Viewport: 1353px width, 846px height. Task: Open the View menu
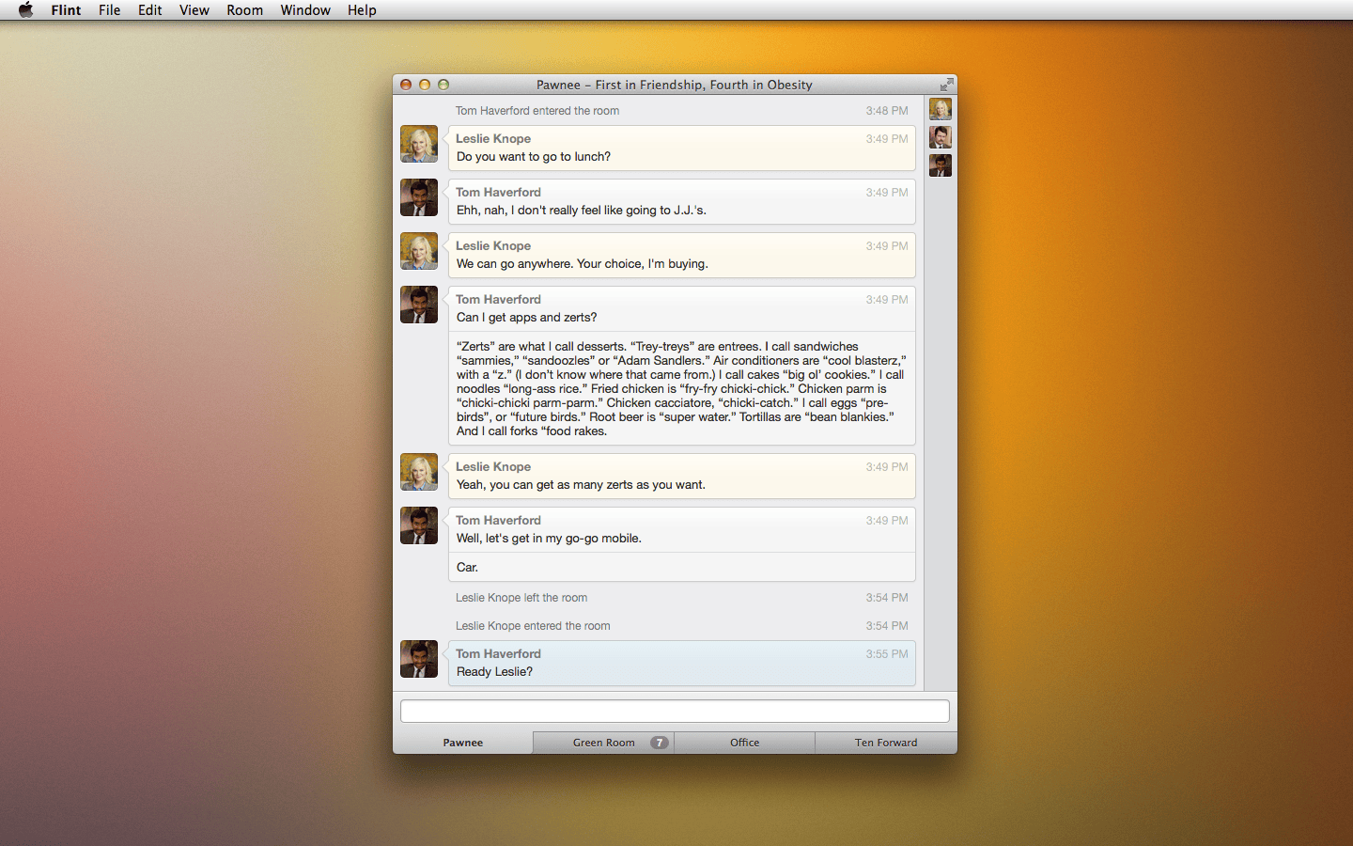pos(194,10)
